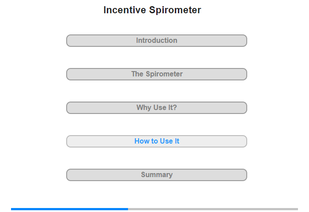This screenshot has width=309, height=212.
Task: Seek to the very start of the progress bar
Action: coord(11,209)
